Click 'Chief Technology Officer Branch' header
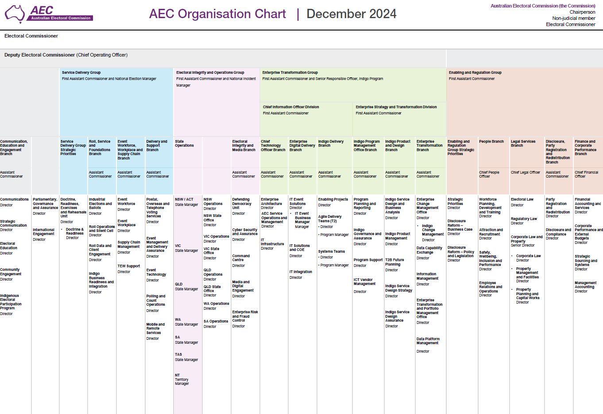Viewport: 603px width, 414px height. tap(273, 146)
